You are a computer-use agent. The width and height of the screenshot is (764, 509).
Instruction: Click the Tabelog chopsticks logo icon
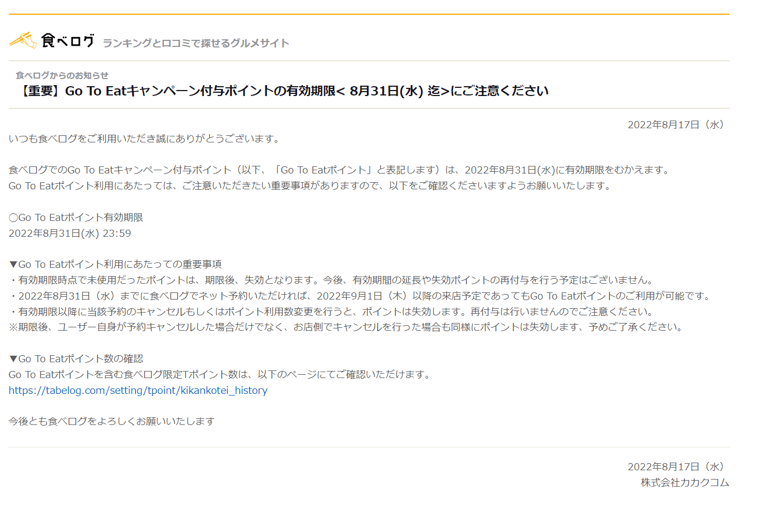point(23,40)
